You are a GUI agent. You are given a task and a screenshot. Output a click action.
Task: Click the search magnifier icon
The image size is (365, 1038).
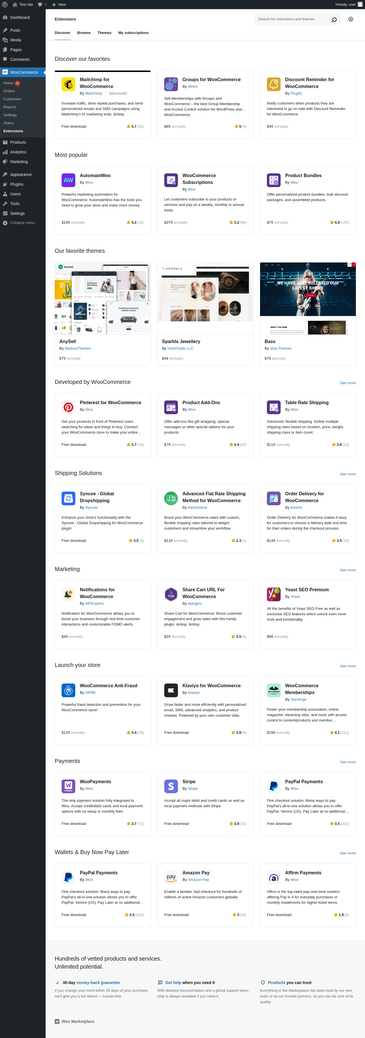tap(334, 19)
